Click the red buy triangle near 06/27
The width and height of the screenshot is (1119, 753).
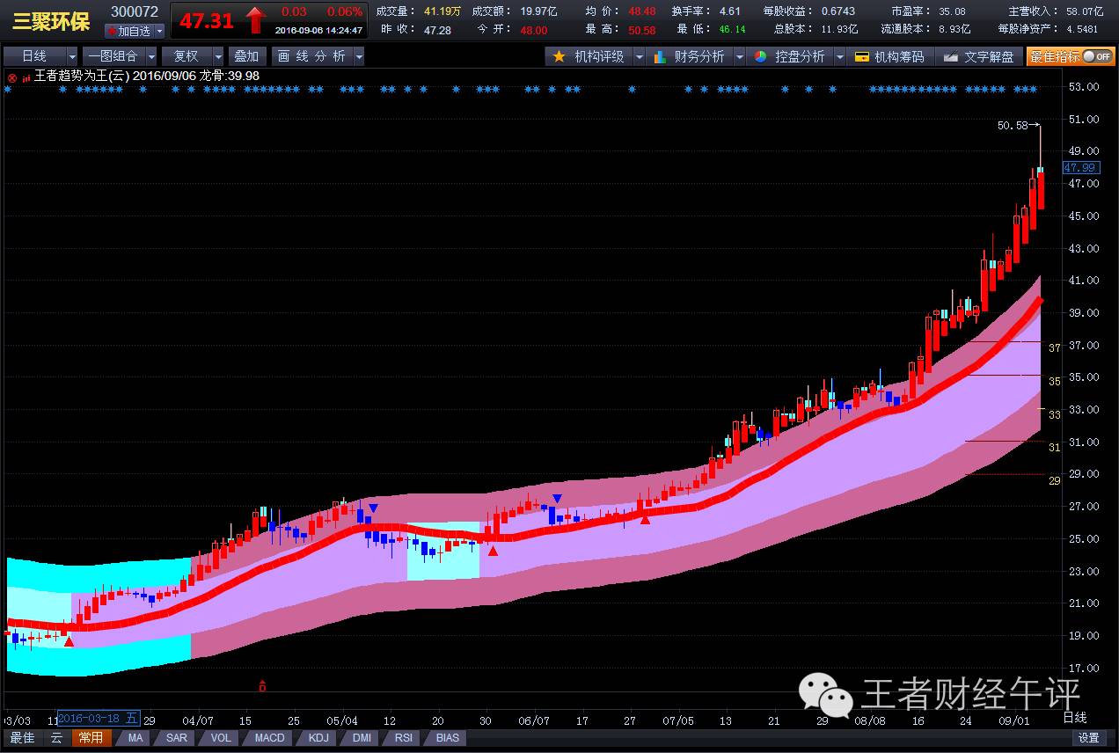[645, 520]
